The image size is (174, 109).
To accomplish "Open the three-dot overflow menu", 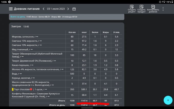I will coord(163,9).
